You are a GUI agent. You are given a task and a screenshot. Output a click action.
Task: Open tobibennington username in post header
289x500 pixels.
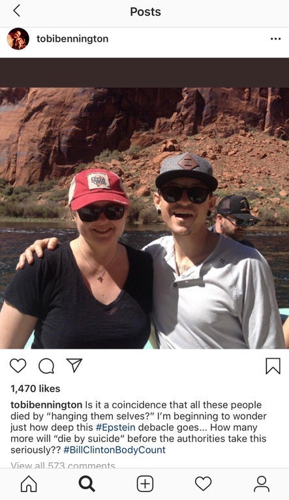(72, 39)
